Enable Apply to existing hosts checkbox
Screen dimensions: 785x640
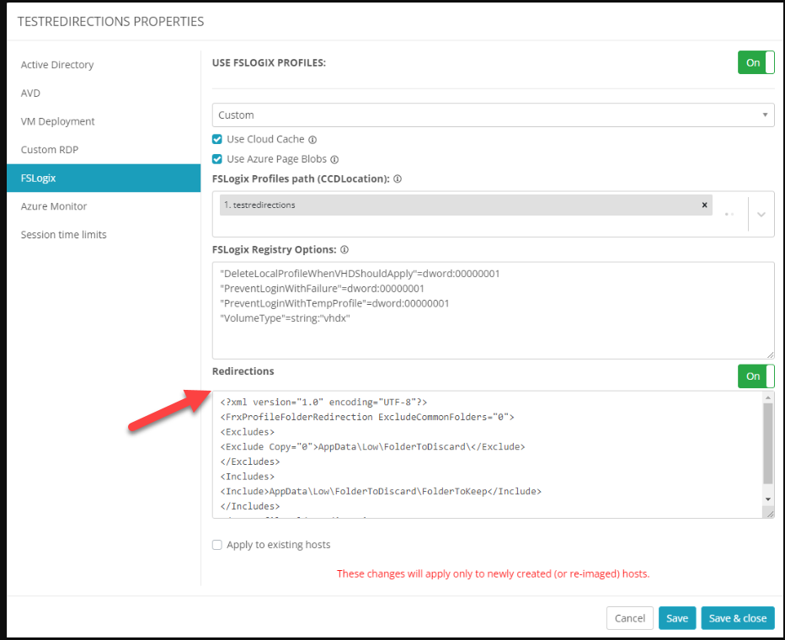point(217,545)
